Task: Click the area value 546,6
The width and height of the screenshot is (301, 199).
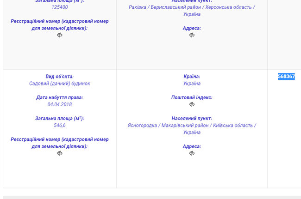Action: 60,125
